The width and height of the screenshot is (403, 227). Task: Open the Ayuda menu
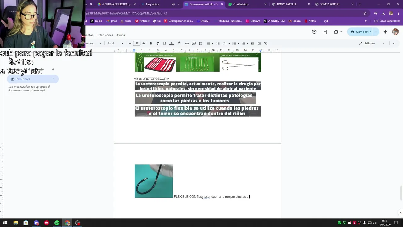coord(121,35)
